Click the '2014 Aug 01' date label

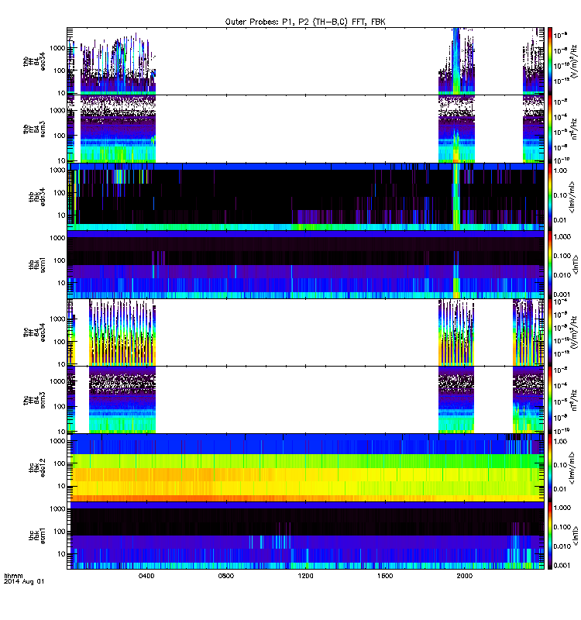coord(24,582)
